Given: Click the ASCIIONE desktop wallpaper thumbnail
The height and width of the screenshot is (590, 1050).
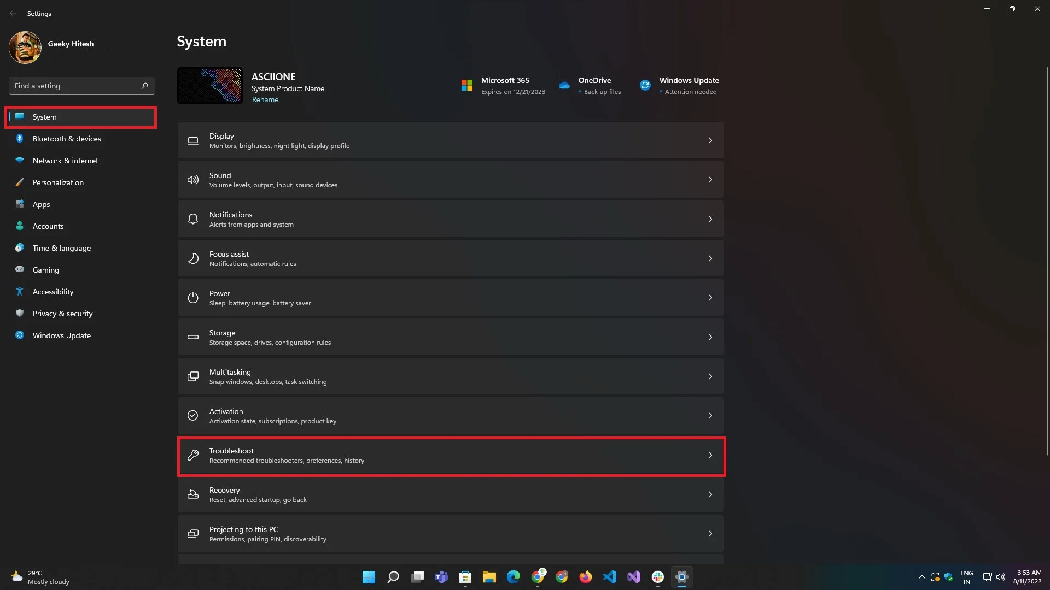Looking at the screenshot, I should pyautogui.click(x=209, y=86).
